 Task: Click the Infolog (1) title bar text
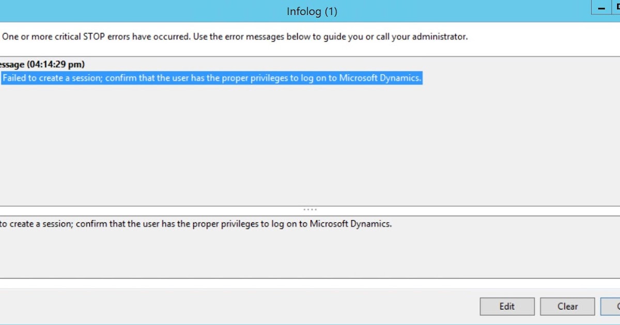click(x=312, y=11)
